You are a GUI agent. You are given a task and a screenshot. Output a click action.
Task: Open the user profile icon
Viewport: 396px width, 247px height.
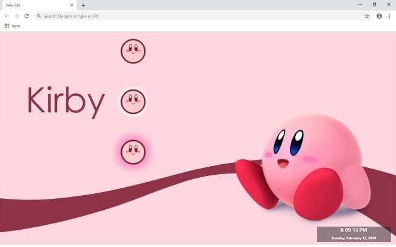coord(379,16)
